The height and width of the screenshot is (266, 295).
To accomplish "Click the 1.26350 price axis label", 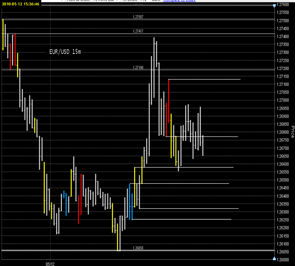I will tap(283, 204).
